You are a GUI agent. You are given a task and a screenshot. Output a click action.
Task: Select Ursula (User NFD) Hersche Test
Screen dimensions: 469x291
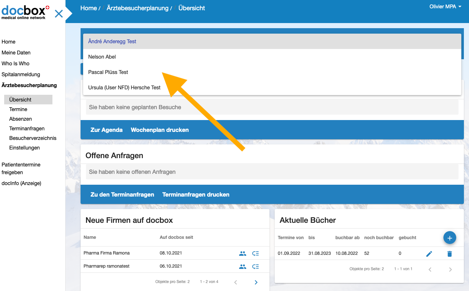pos(124,87)
